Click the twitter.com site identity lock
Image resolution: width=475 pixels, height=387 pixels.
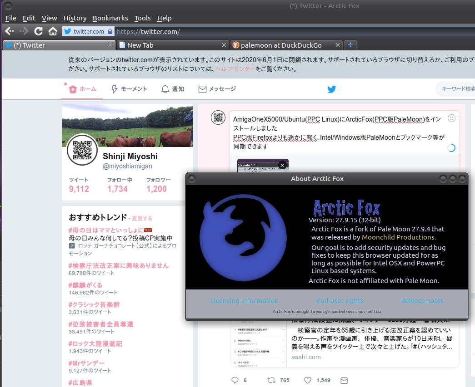pyautogui.click(x=110, y=31)
